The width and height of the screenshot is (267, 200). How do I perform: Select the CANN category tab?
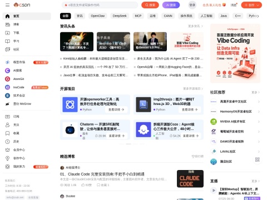[x=168, y=16]
